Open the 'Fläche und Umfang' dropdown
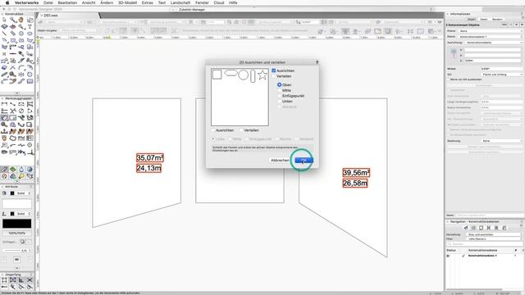 (501, 75)
